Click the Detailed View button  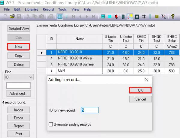(x=19, y=28)
